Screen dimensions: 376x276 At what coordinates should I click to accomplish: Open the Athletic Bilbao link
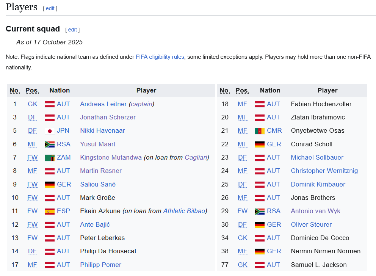point(184,211)
